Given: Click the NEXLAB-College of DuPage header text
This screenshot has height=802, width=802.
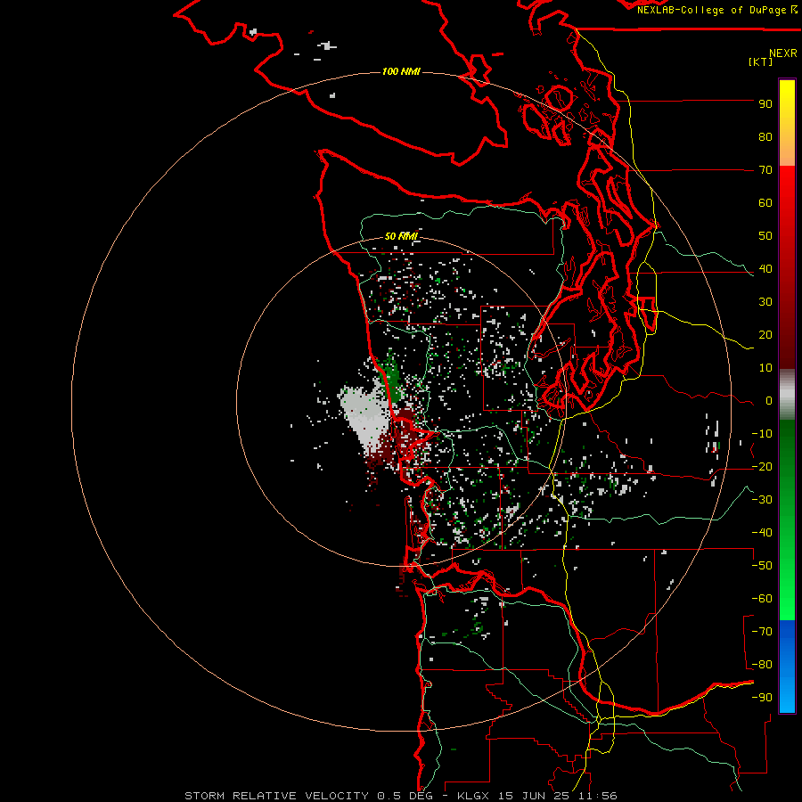Looking at the screenshot, I should [x=716, y=10].
